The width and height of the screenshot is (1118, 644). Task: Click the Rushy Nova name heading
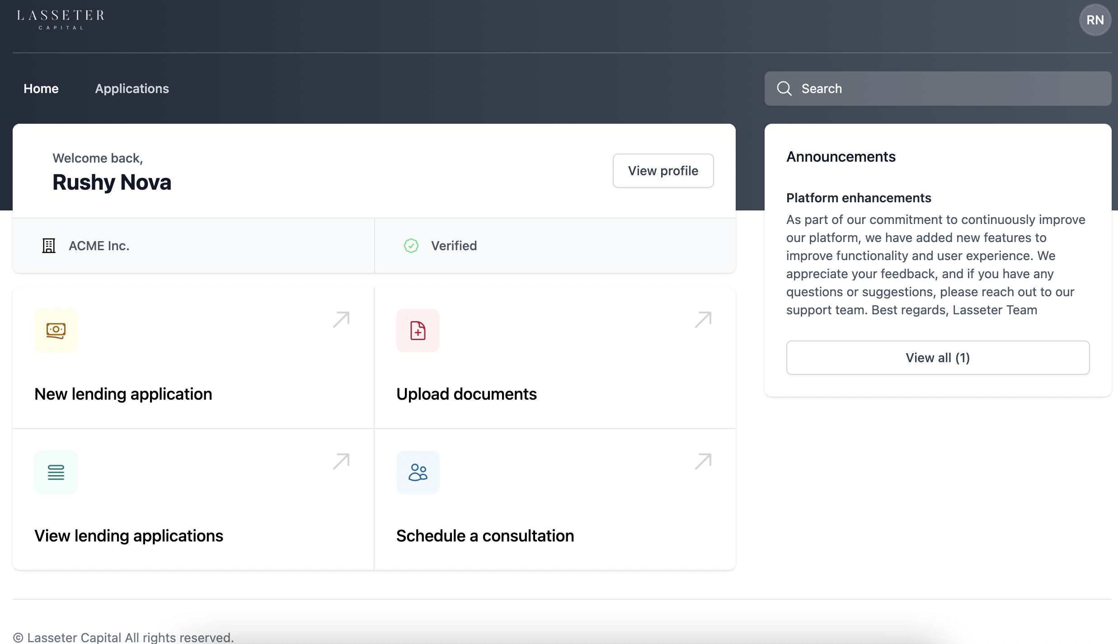click(x=112, y=182)
